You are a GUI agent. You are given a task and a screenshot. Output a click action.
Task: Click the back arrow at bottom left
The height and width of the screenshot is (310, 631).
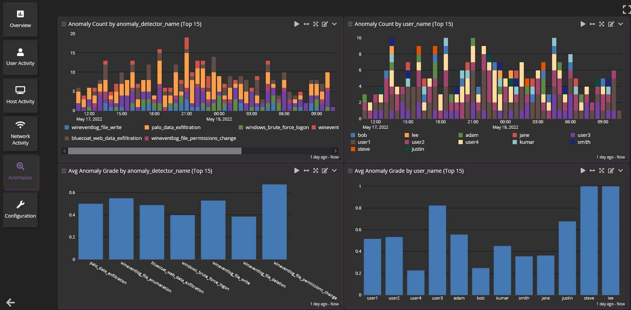pos(10,303)
